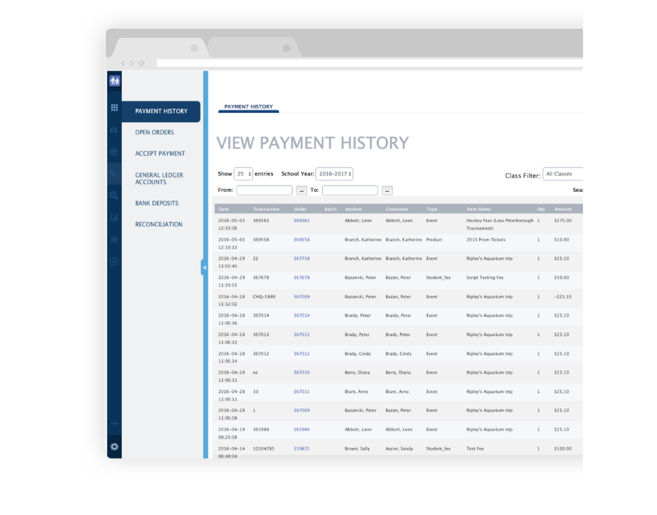Click the -$25.10 amount cell
This screenshot has width=657, height=515.
(x=562, y=297)
